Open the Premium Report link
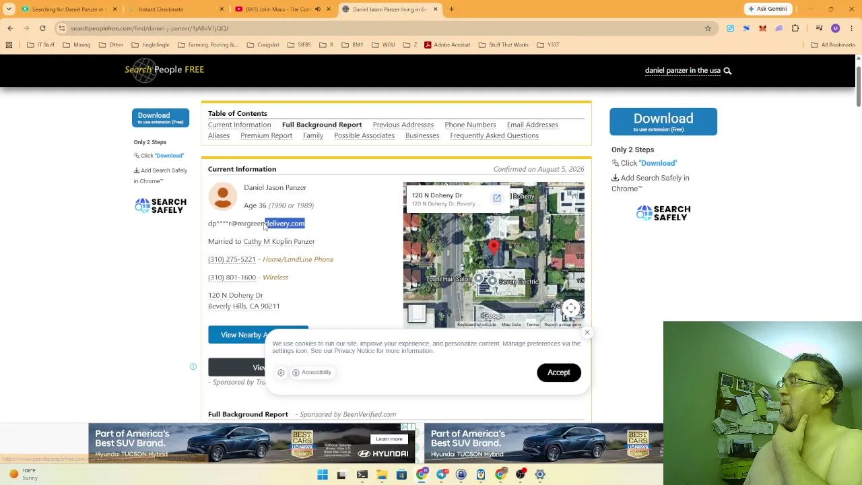Viewport: 862px width, 485px height. pos(266,135)
